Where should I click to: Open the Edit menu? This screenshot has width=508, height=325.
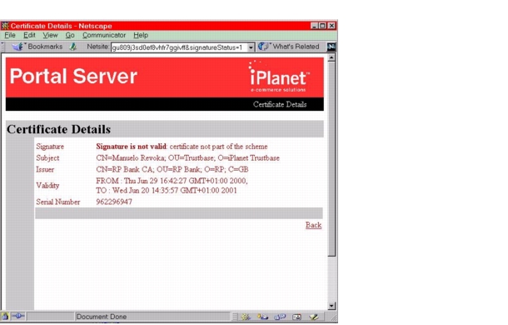pyautogui.click(x=29, y=35)
